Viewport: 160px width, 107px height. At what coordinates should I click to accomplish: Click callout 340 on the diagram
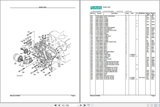pyautogui.click(x=22, y=41)
